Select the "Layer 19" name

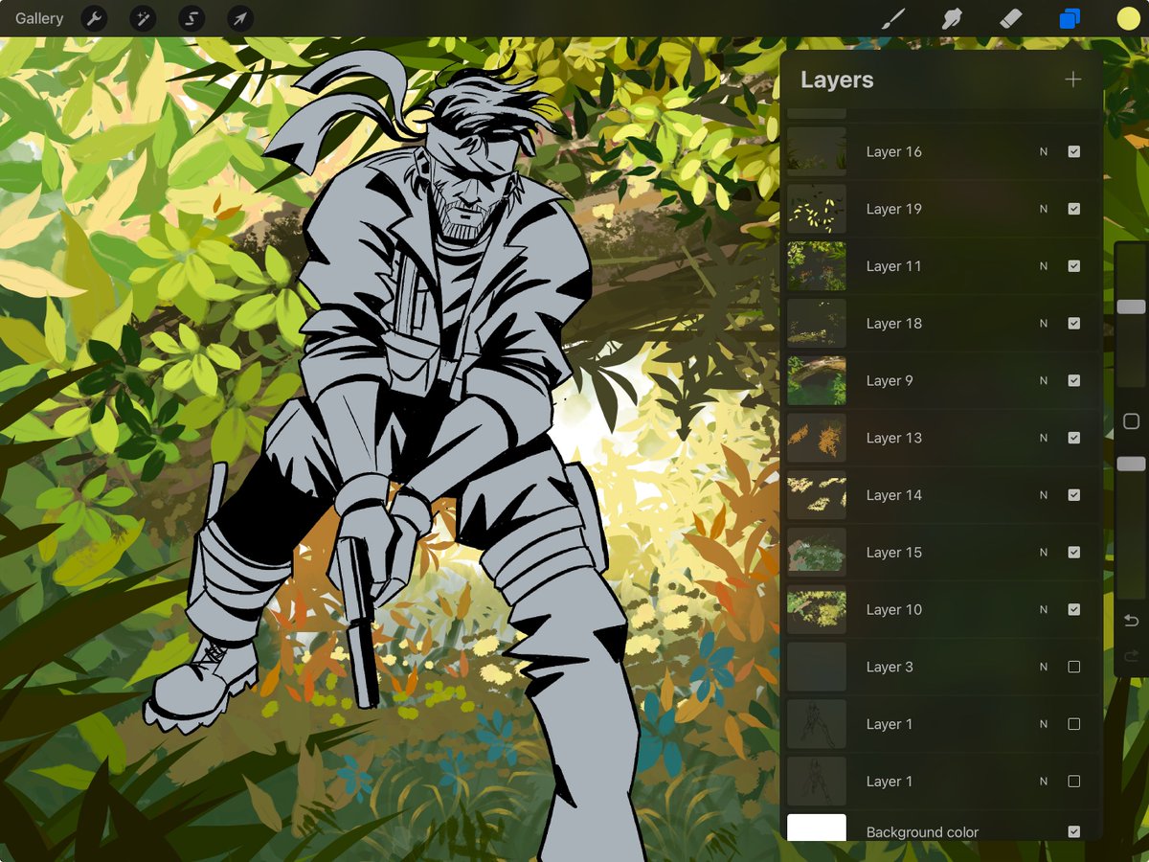(x=894, y=209)
